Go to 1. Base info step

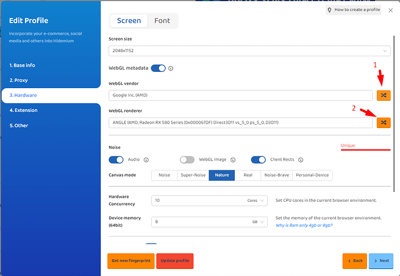[x=23, y=66]
